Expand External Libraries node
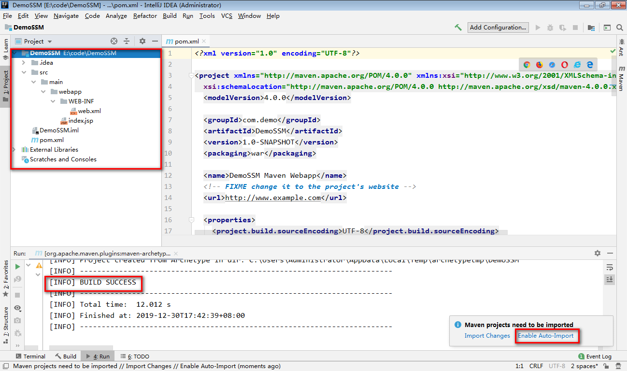Viewport: 627px width, 371px height. [x=14, y=150]
